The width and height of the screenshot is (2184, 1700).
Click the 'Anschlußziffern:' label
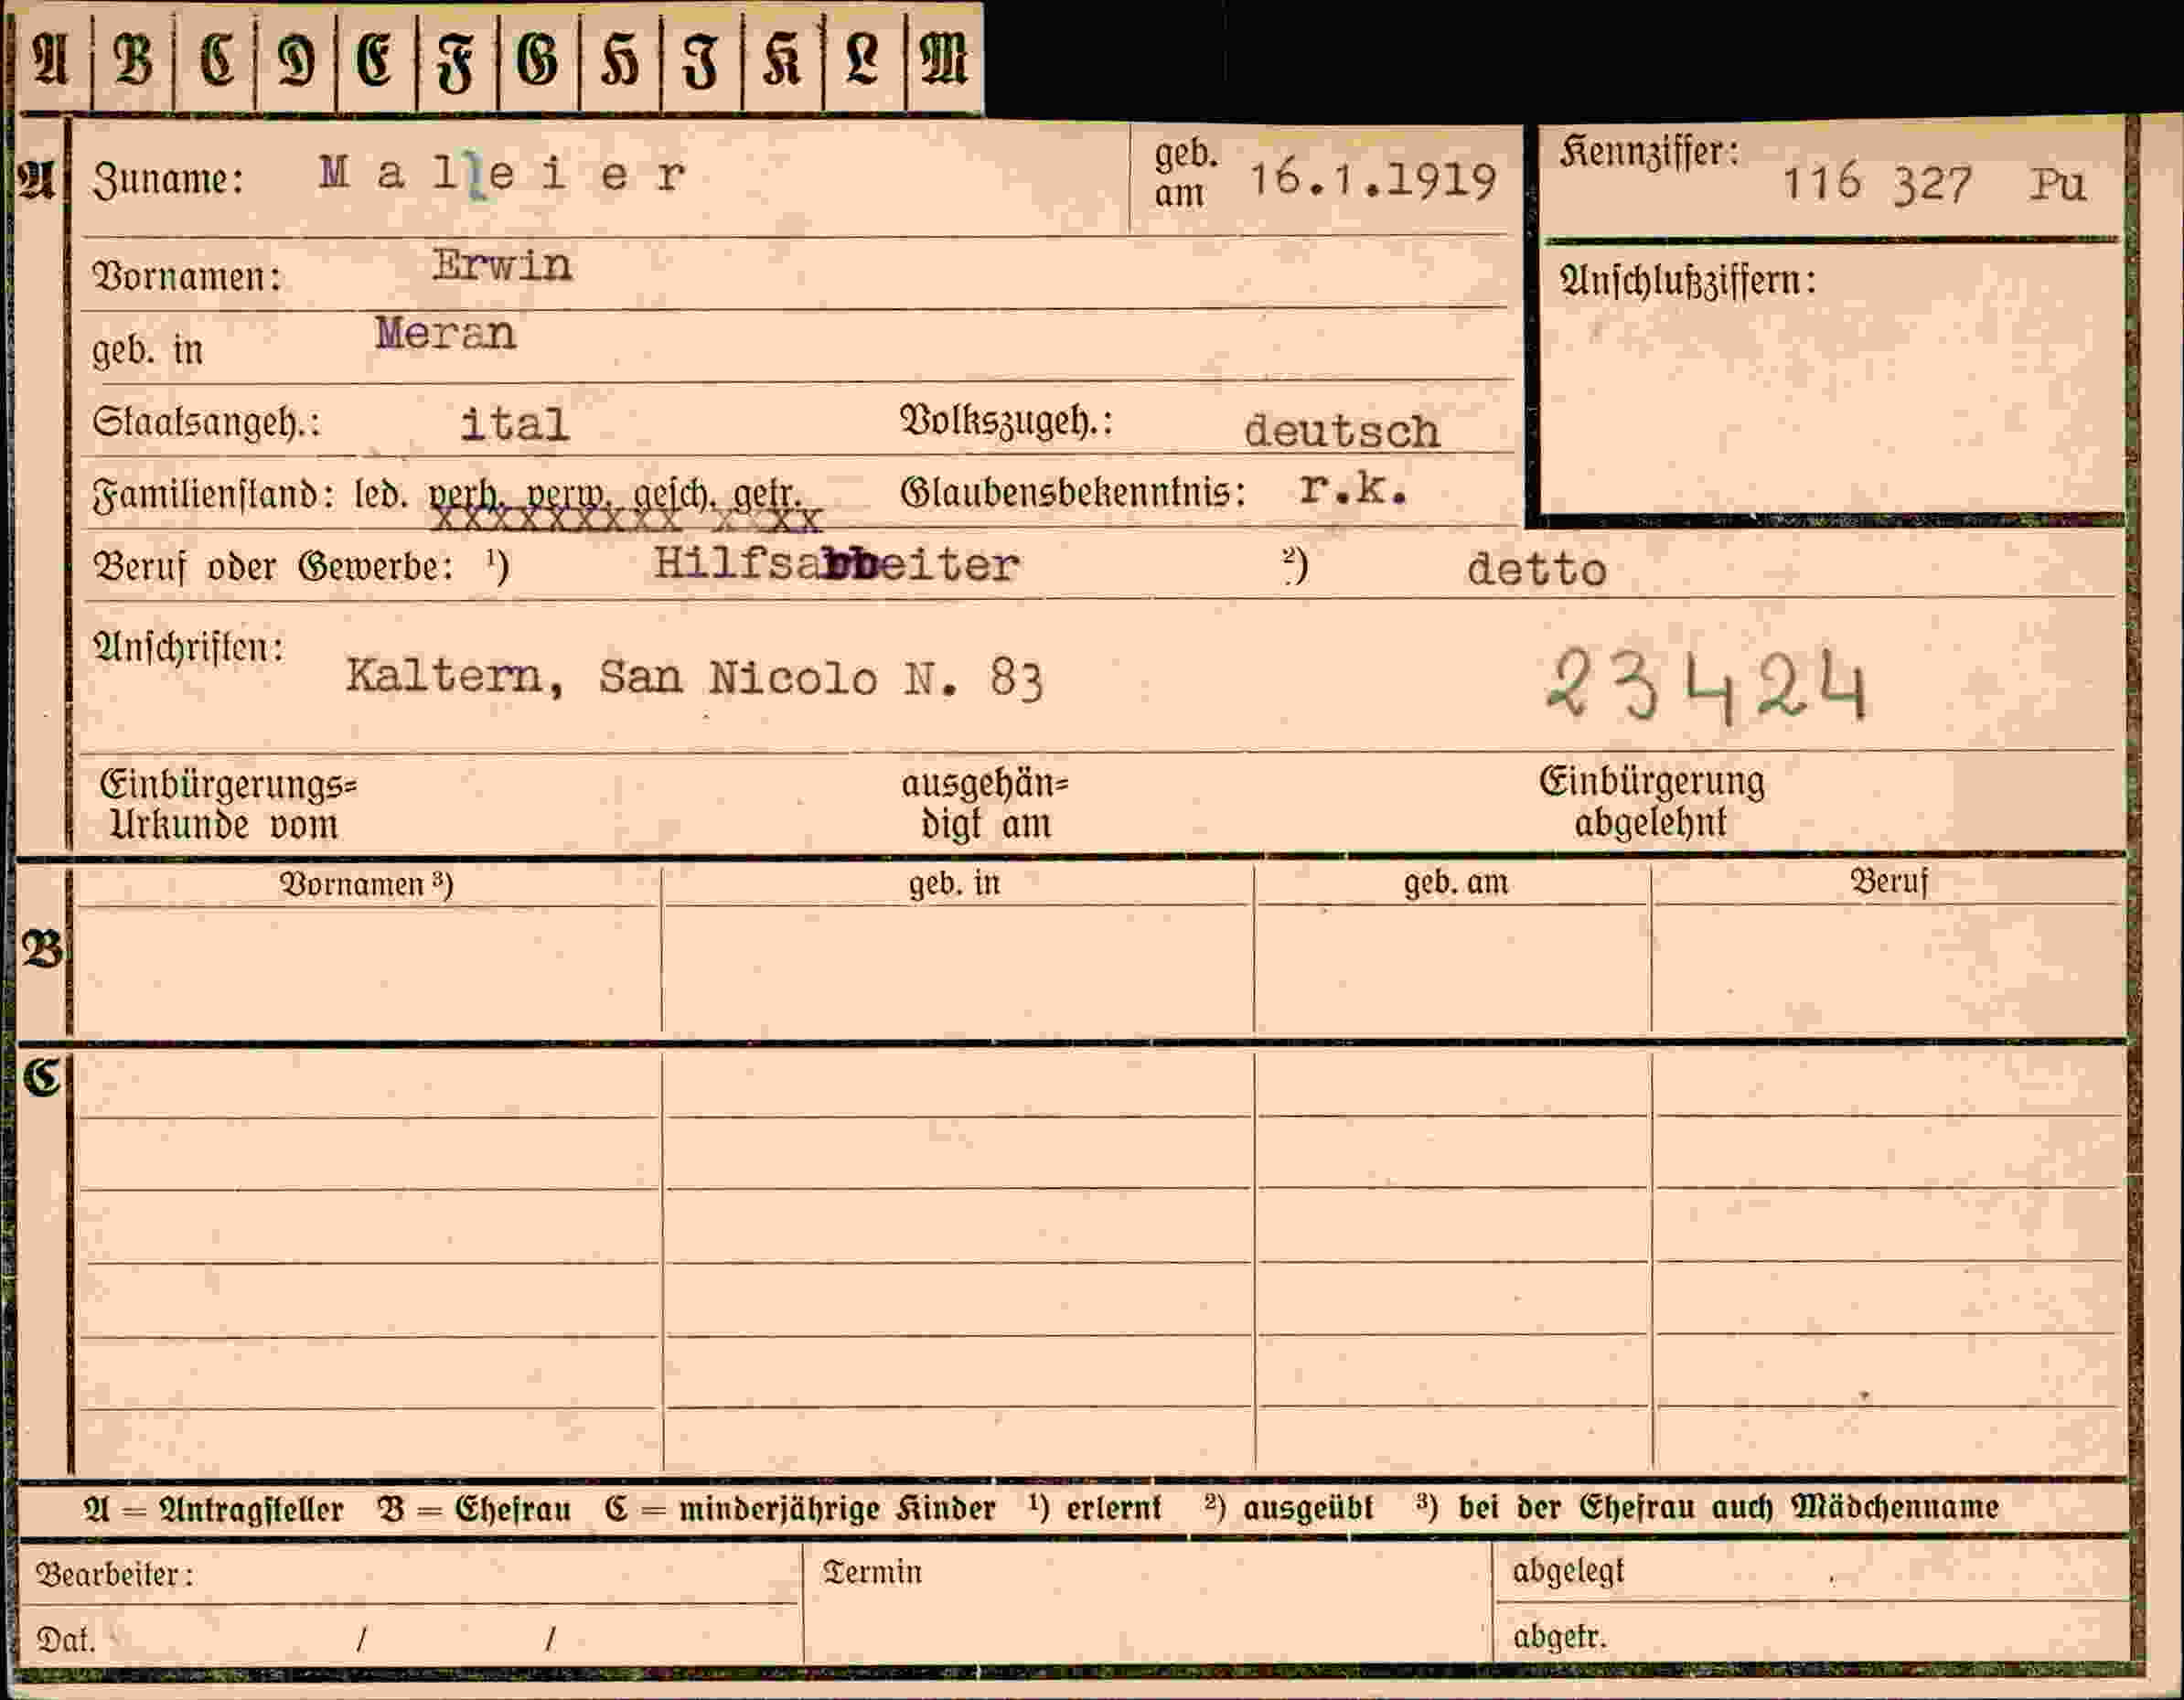1687,282
